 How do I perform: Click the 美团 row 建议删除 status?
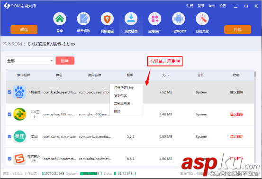click(236, 136)
